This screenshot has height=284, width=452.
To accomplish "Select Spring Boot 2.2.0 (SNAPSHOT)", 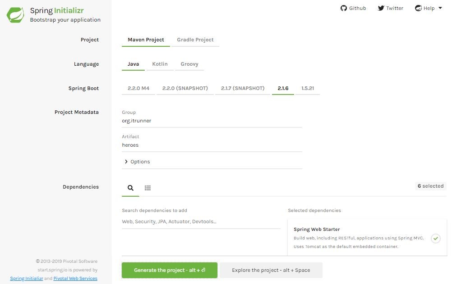I will [185, 88].
